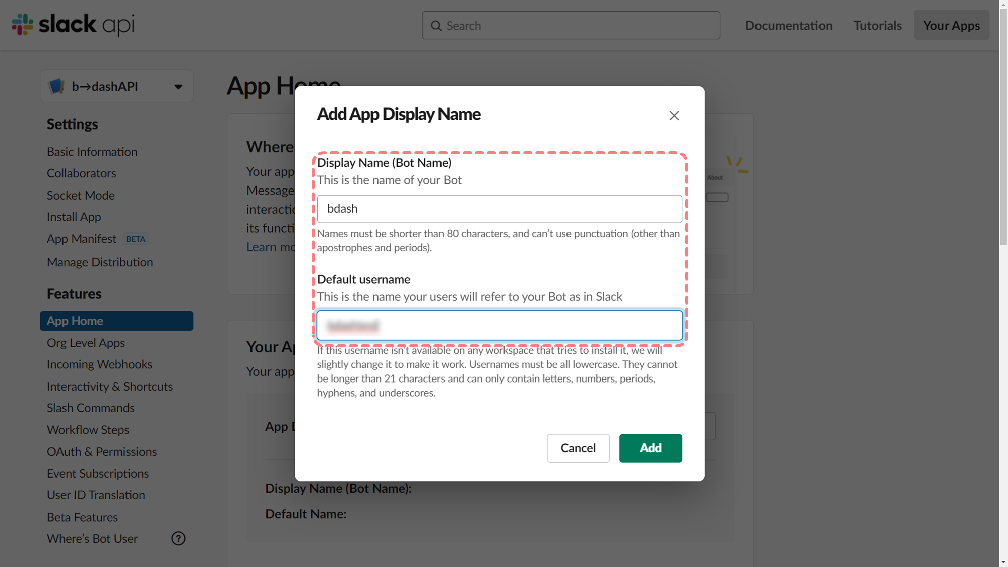Open Where's Bot User page
This screenshot has height=567, width=1008.
92,539
